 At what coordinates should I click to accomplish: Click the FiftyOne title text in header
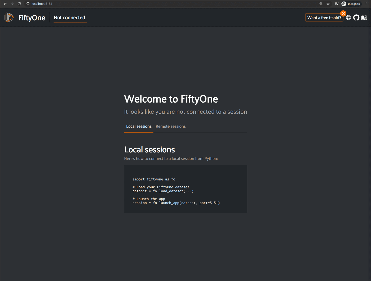32,18
